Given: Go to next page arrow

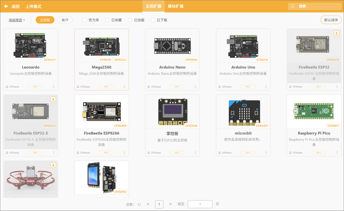Looking at the screenshot, I should coord(170,204).
